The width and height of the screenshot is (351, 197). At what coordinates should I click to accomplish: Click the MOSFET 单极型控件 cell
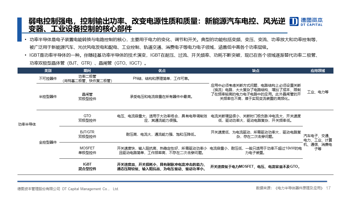click(87, 150)
